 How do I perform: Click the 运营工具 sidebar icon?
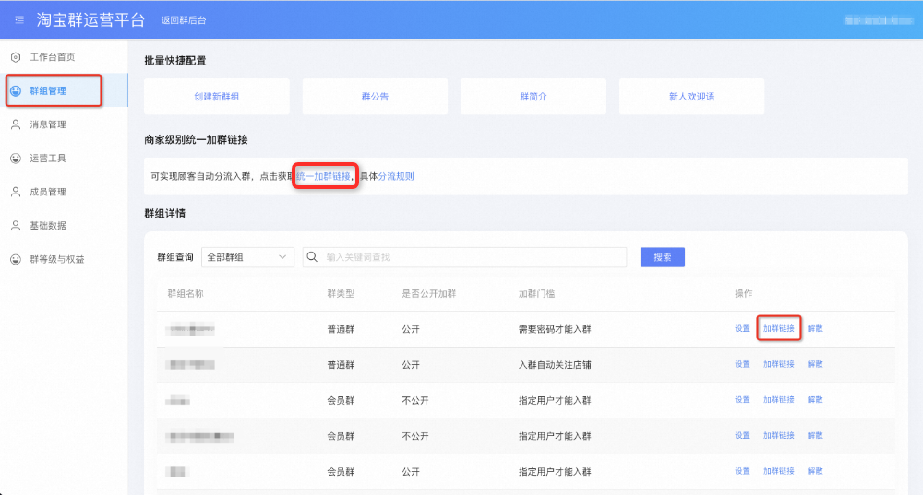pos(16,159)
